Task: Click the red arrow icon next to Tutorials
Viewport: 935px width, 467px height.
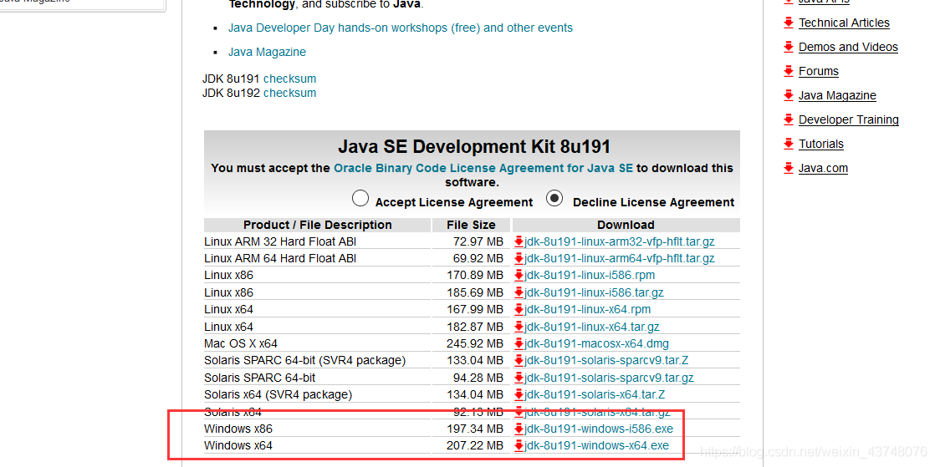Action: (x=789, y=144)
